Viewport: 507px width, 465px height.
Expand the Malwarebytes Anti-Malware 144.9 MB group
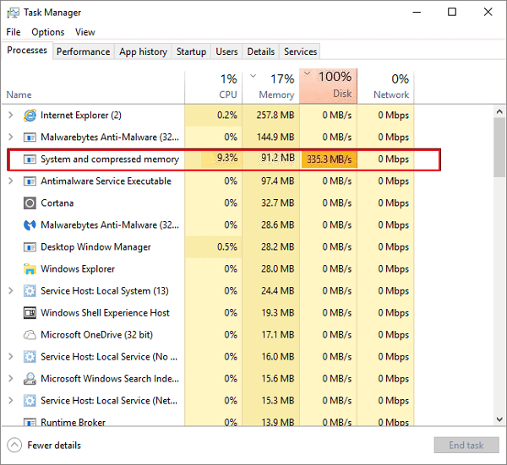pos(11,138)
